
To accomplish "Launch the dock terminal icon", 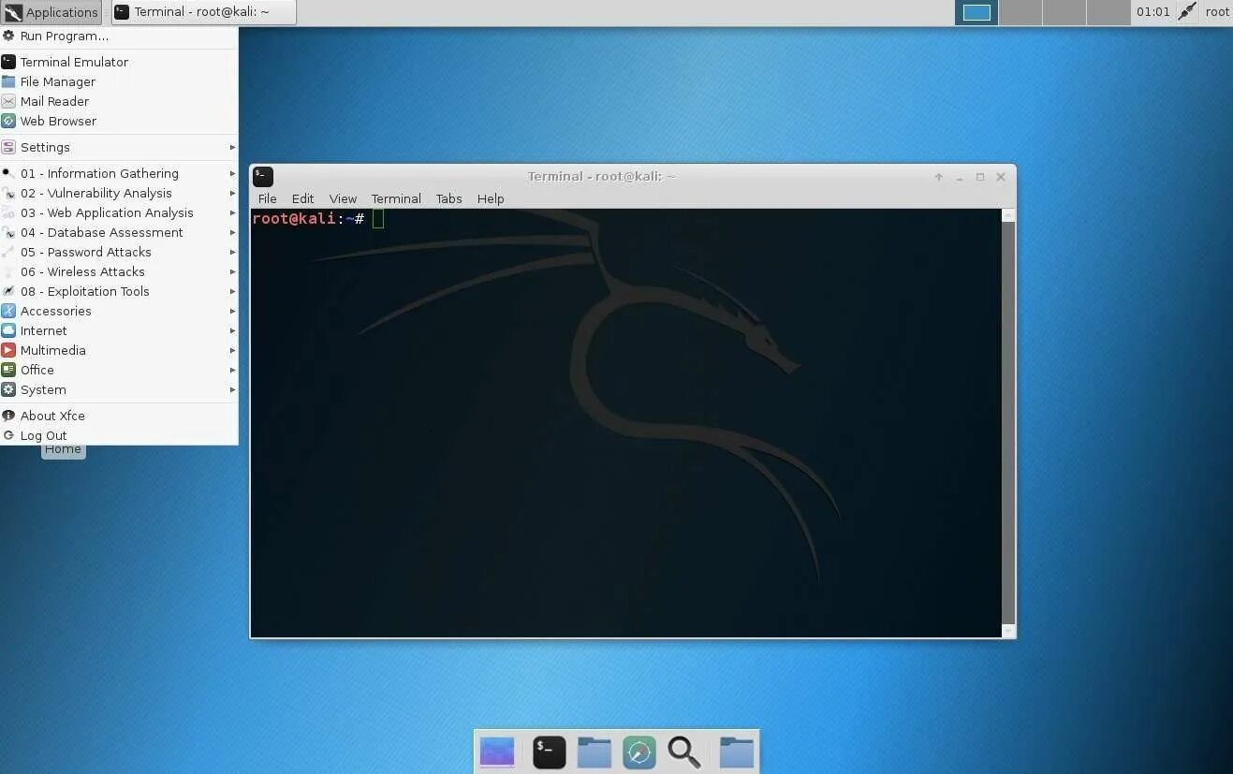I will (x=550, y=752).
